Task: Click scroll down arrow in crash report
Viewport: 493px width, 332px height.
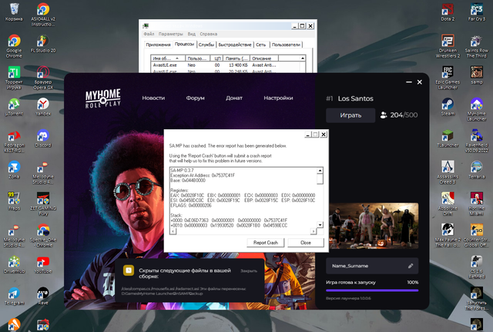Action: pos(320,224)
